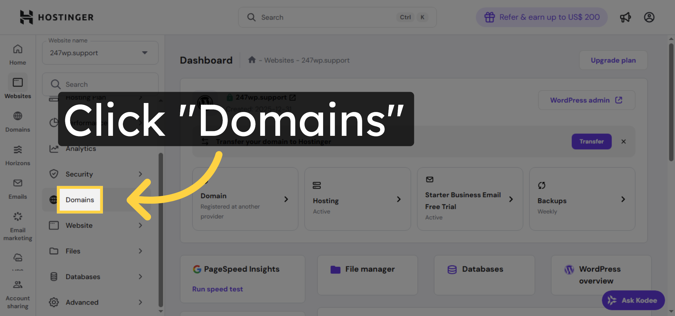
Task: Open Ask Kodee assistant
Action: [x=633, y=300]
